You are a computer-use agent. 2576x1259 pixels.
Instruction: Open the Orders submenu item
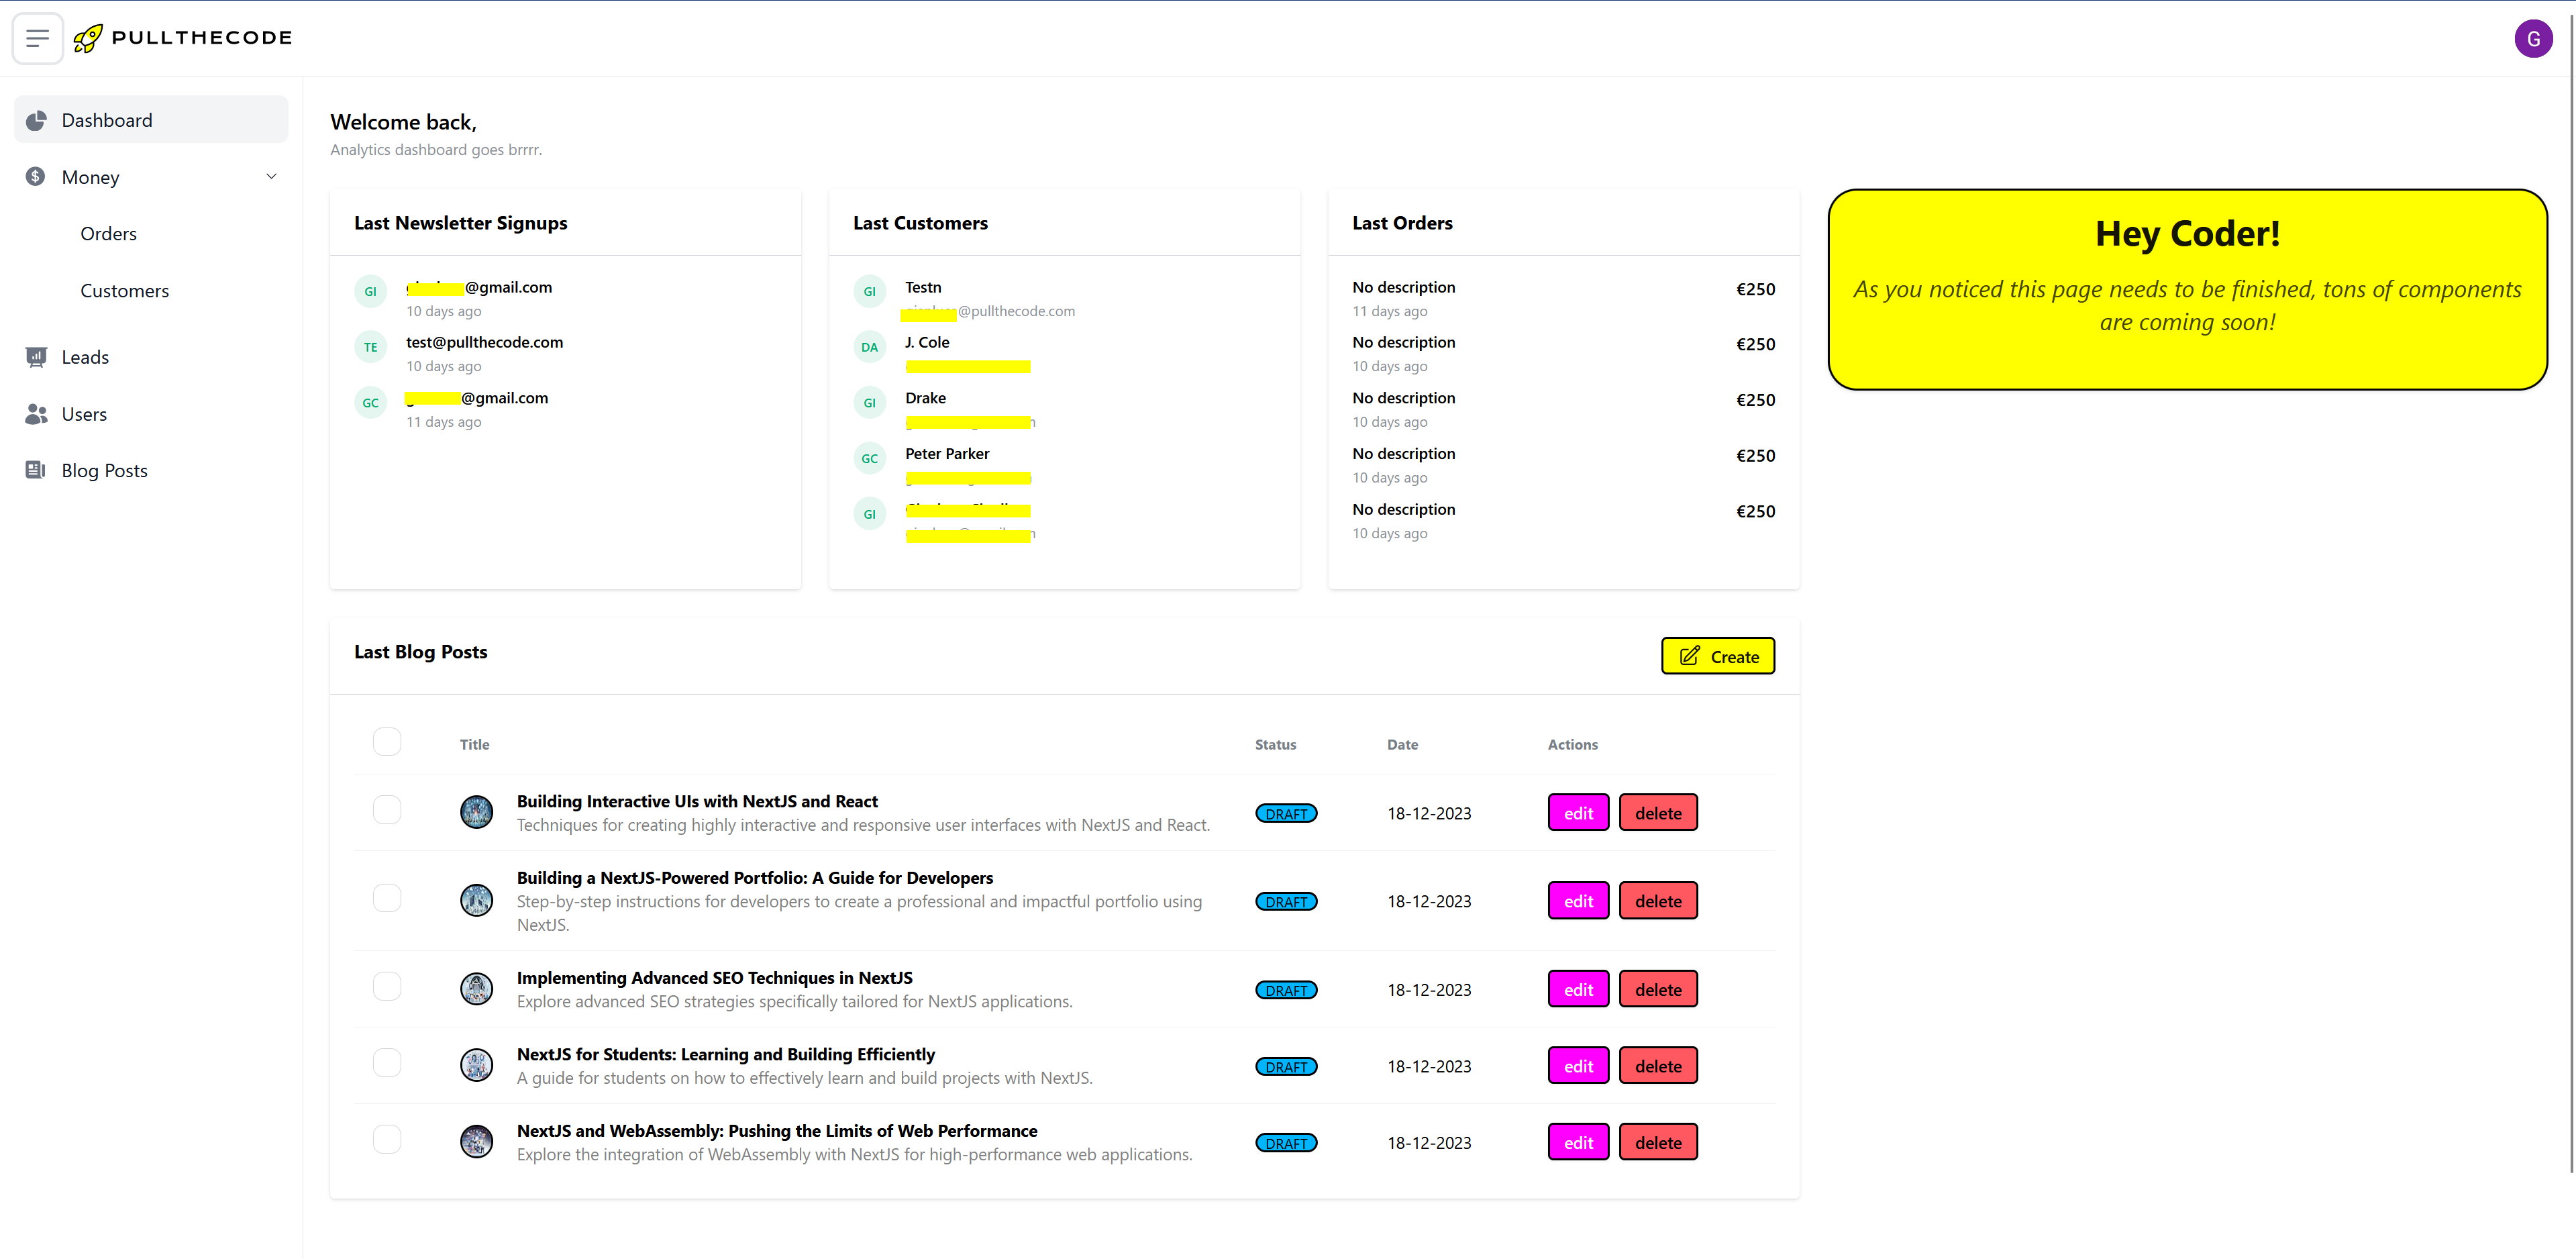[x=109, y=234]
